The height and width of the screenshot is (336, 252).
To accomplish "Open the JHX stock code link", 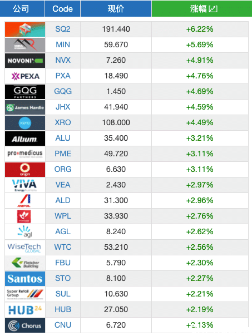I will [x=63, y=107].
